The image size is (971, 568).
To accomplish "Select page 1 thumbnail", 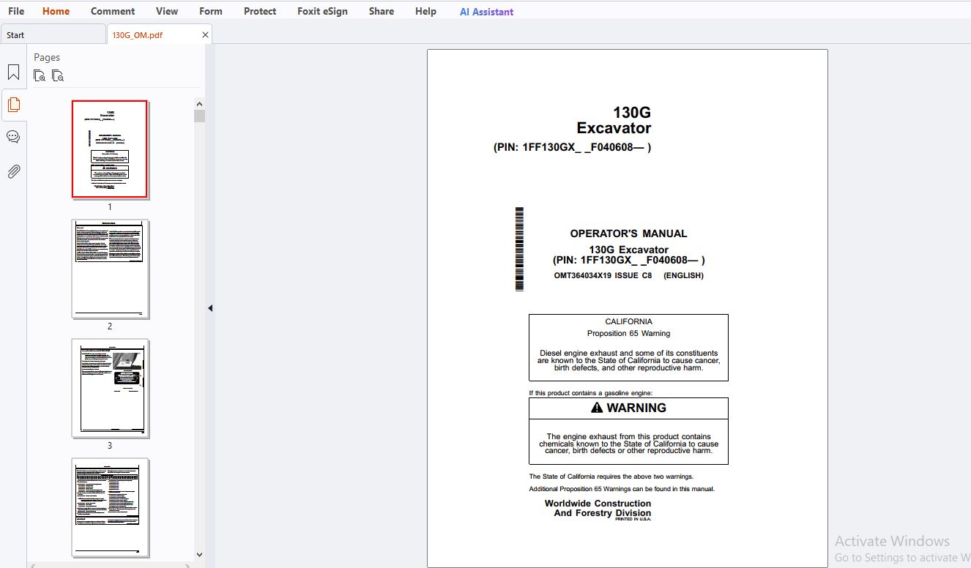I will 110,149.
